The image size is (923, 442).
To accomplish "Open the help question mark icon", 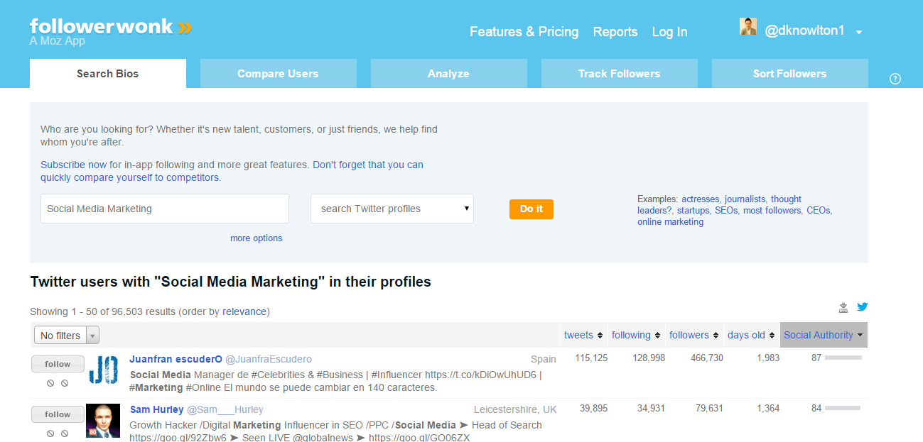I will point(895,79).
